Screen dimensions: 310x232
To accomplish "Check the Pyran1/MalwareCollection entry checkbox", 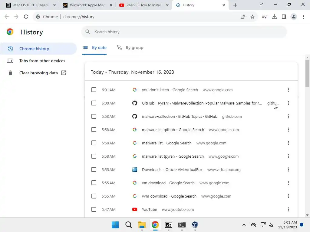I will pos(94,103).
